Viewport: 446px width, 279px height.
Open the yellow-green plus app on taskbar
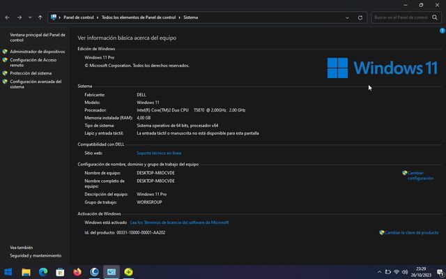[x=128, y=272]
